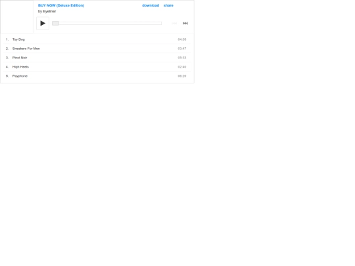Open the artist name Eyeliner
This screenshot has height=266, width=355.
(49, 11)
